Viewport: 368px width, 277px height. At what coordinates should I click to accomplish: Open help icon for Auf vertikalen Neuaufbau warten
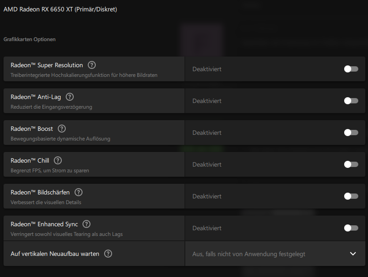point(108,254)
